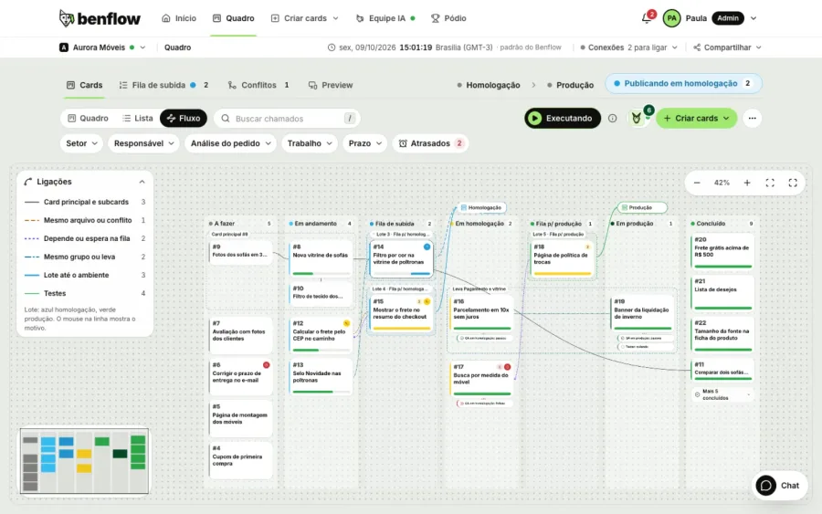Open the three-dots more options menu
The width and height of the screenshot is (822, 514).
[x=753, y=119]
